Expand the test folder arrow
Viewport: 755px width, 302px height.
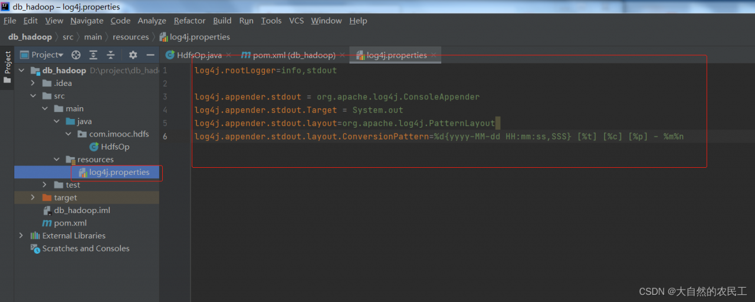click(x=45, y=185)
